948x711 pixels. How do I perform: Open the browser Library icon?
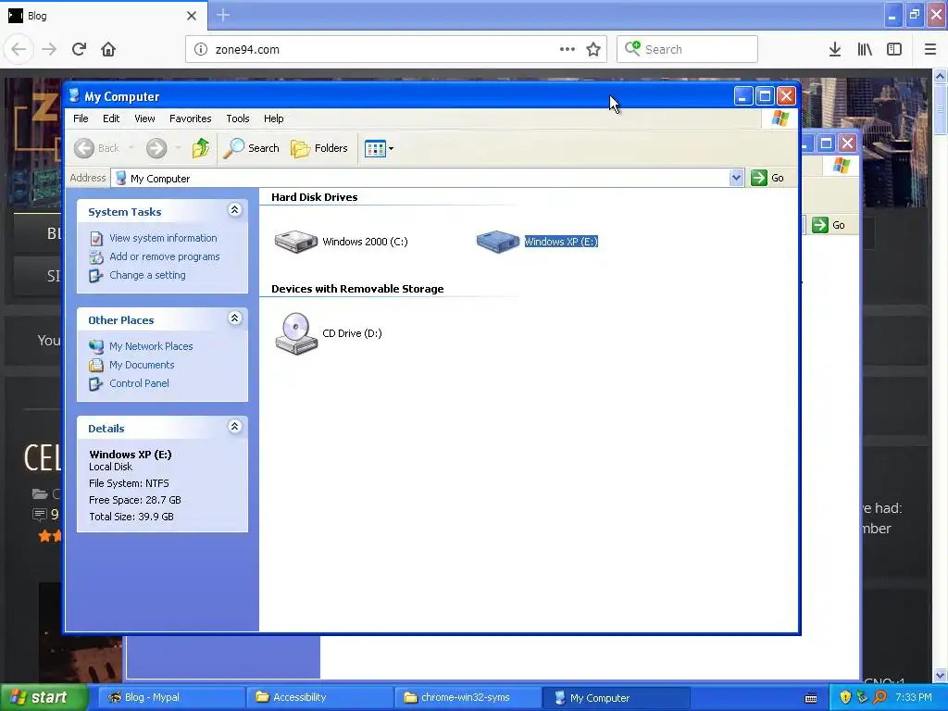pyautogui.click(x=865, y=49)
